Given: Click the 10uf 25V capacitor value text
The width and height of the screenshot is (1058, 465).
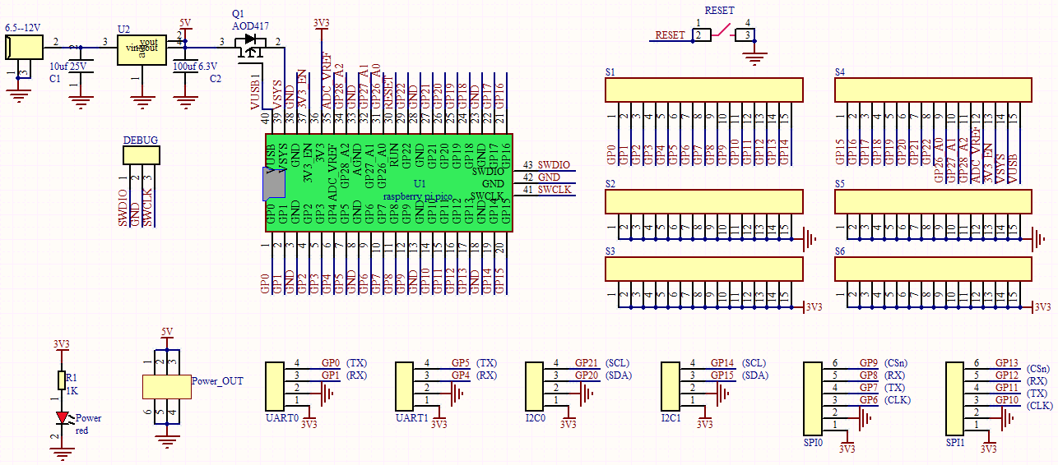Looking at the screenshot, I should (x=67, y=67).
